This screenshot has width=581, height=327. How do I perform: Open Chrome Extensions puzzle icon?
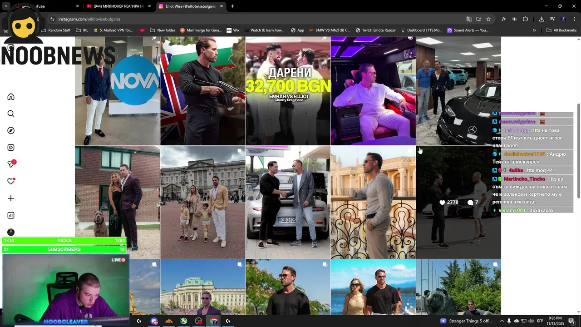[x=526, y=19]
